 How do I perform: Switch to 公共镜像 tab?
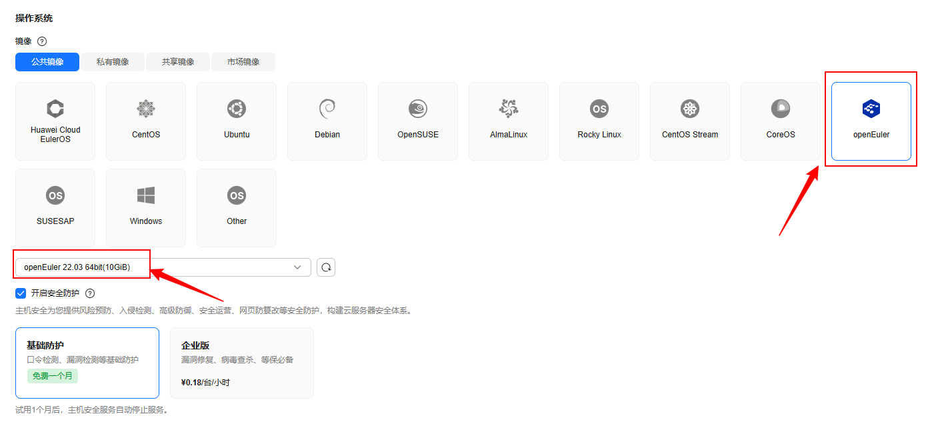(47, 62)
